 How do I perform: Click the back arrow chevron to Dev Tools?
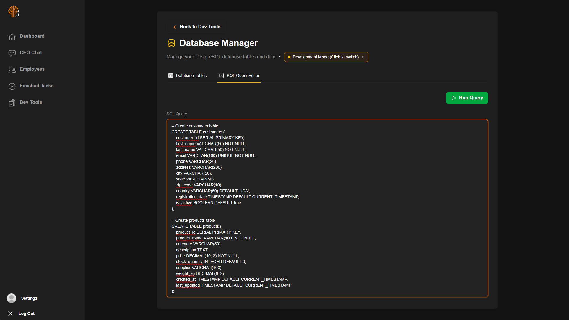pyautogui.click(x=175, y=27)
